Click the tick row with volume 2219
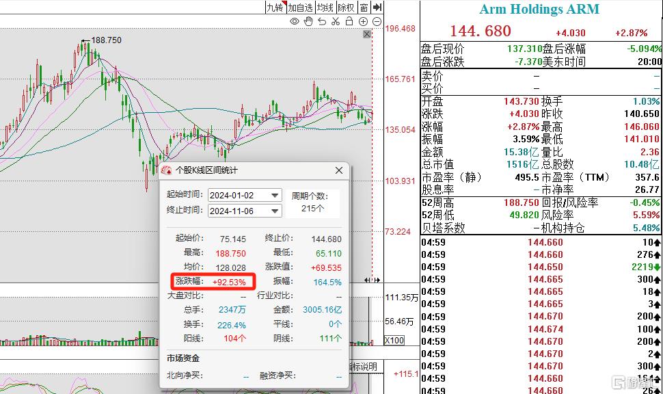Screen dimensions: 663x394 [x=541, y=267]
